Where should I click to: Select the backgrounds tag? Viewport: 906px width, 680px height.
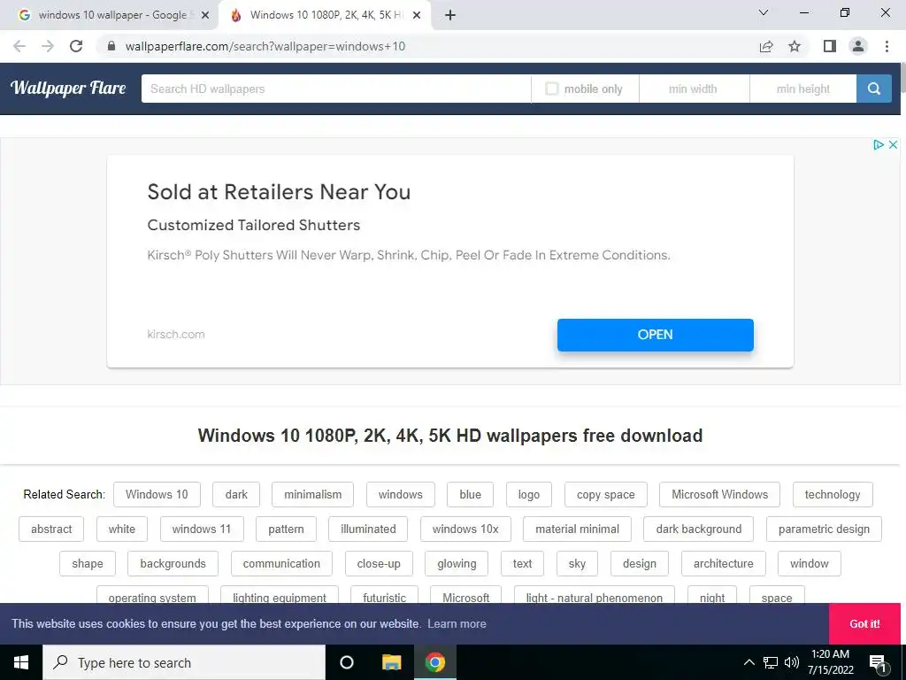coord(173,564)
